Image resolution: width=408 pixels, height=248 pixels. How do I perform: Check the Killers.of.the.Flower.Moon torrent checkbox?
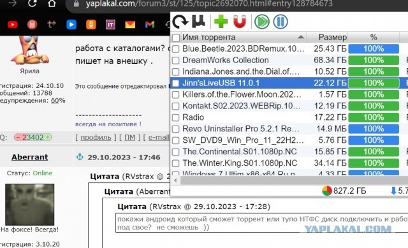[176, 95]
